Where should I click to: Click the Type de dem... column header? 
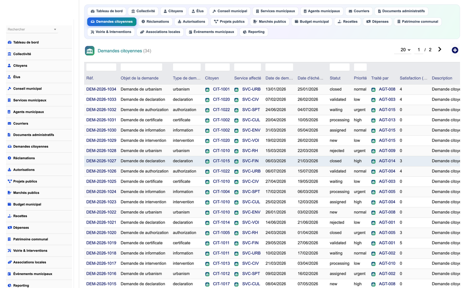point(187,78)
